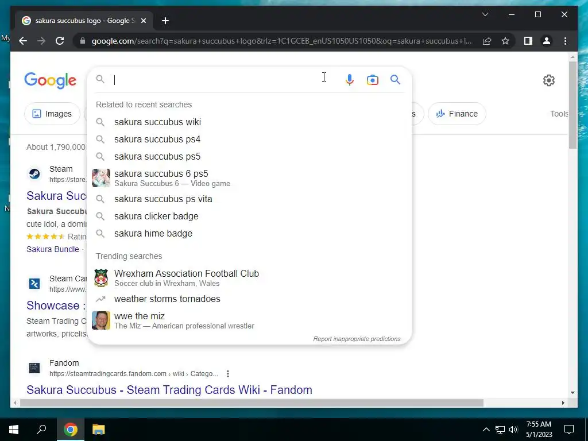The image size is (588, 441).
Task: Choose trending search wwe the miz
Action: tap(249, 320)
